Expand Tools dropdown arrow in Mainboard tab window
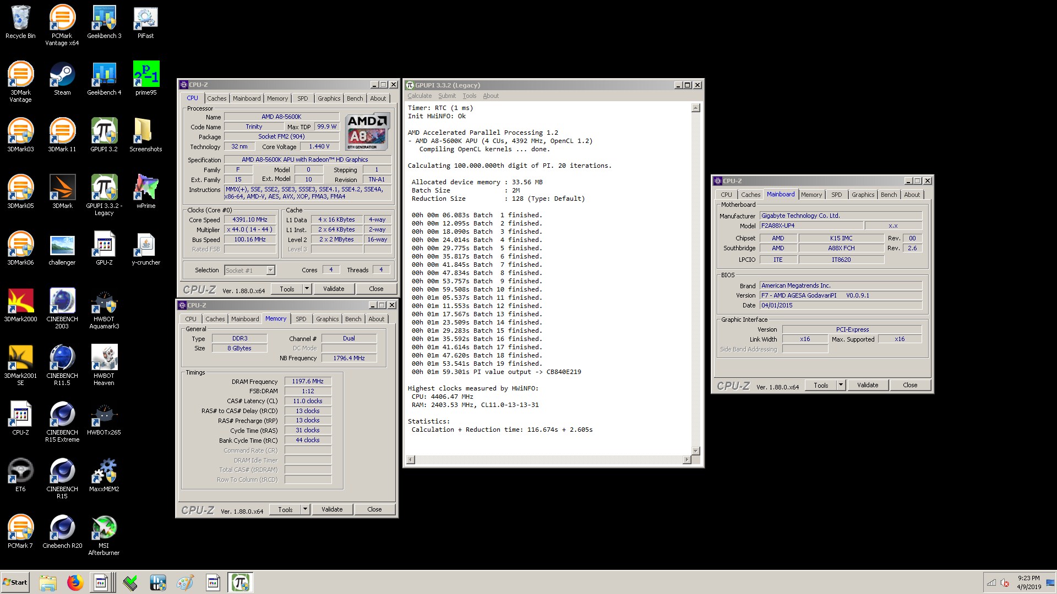This screenshot has width=1057, height=594. pyautogui.click(x=841, y=385)
